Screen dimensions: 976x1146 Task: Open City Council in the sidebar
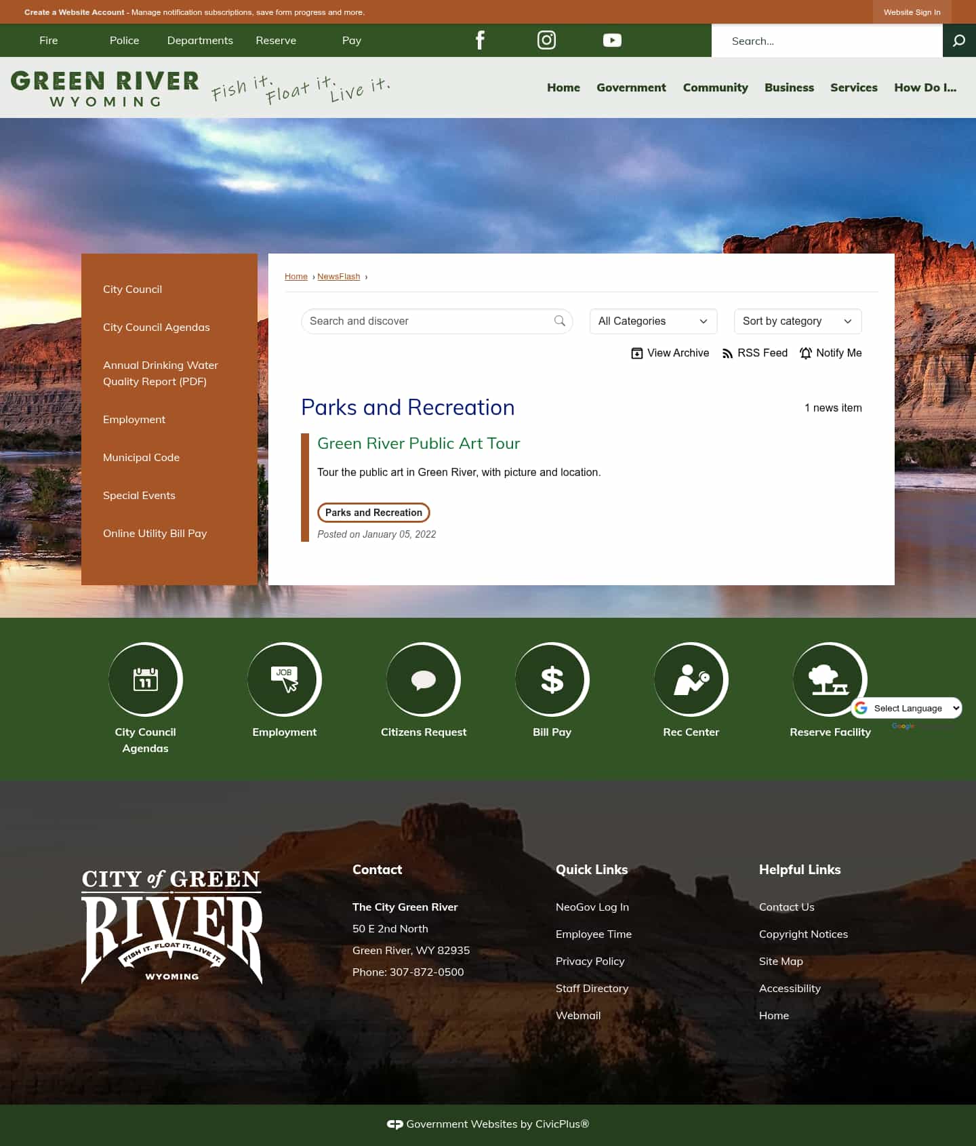pyautogui.click(x=132, y=290)
